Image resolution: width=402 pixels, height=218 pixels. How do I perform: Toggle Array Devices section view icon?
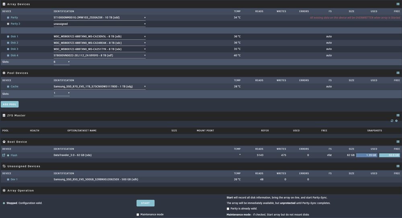tap(398, 4)
